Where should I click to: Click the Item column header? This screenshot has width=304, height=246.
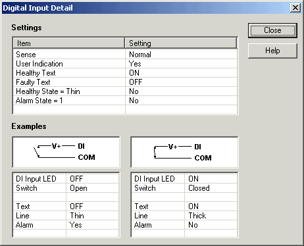[68, 43]
